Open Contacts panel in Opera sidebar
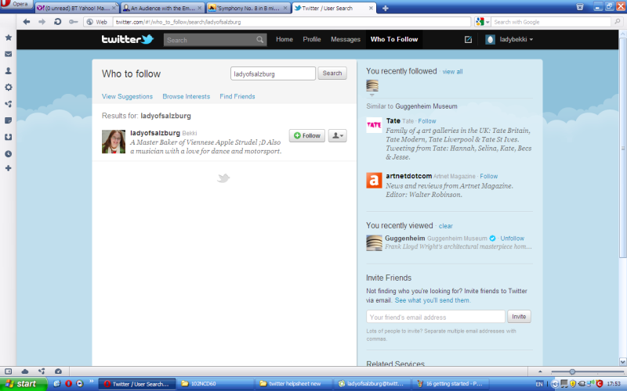Screen dimensions: 627x391 point(8,70)
